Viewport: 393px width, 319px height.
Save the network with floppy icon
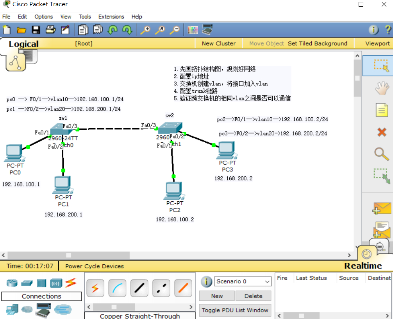click(36, 30)
